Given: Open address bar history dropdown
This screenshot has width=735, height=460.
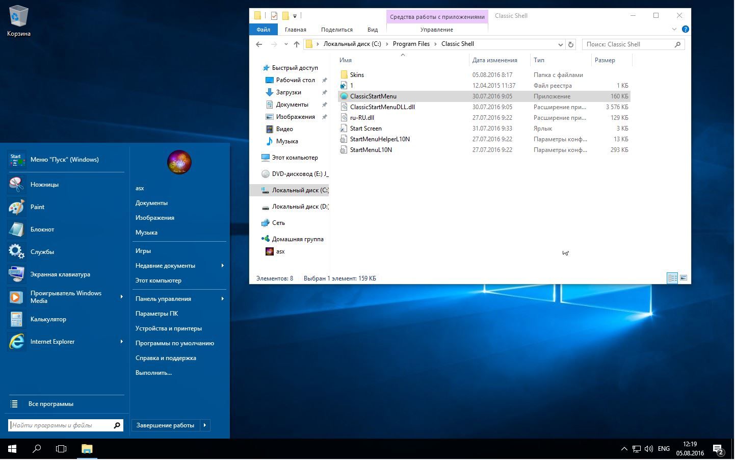Looking at the screenshot, I should (561, 44).
